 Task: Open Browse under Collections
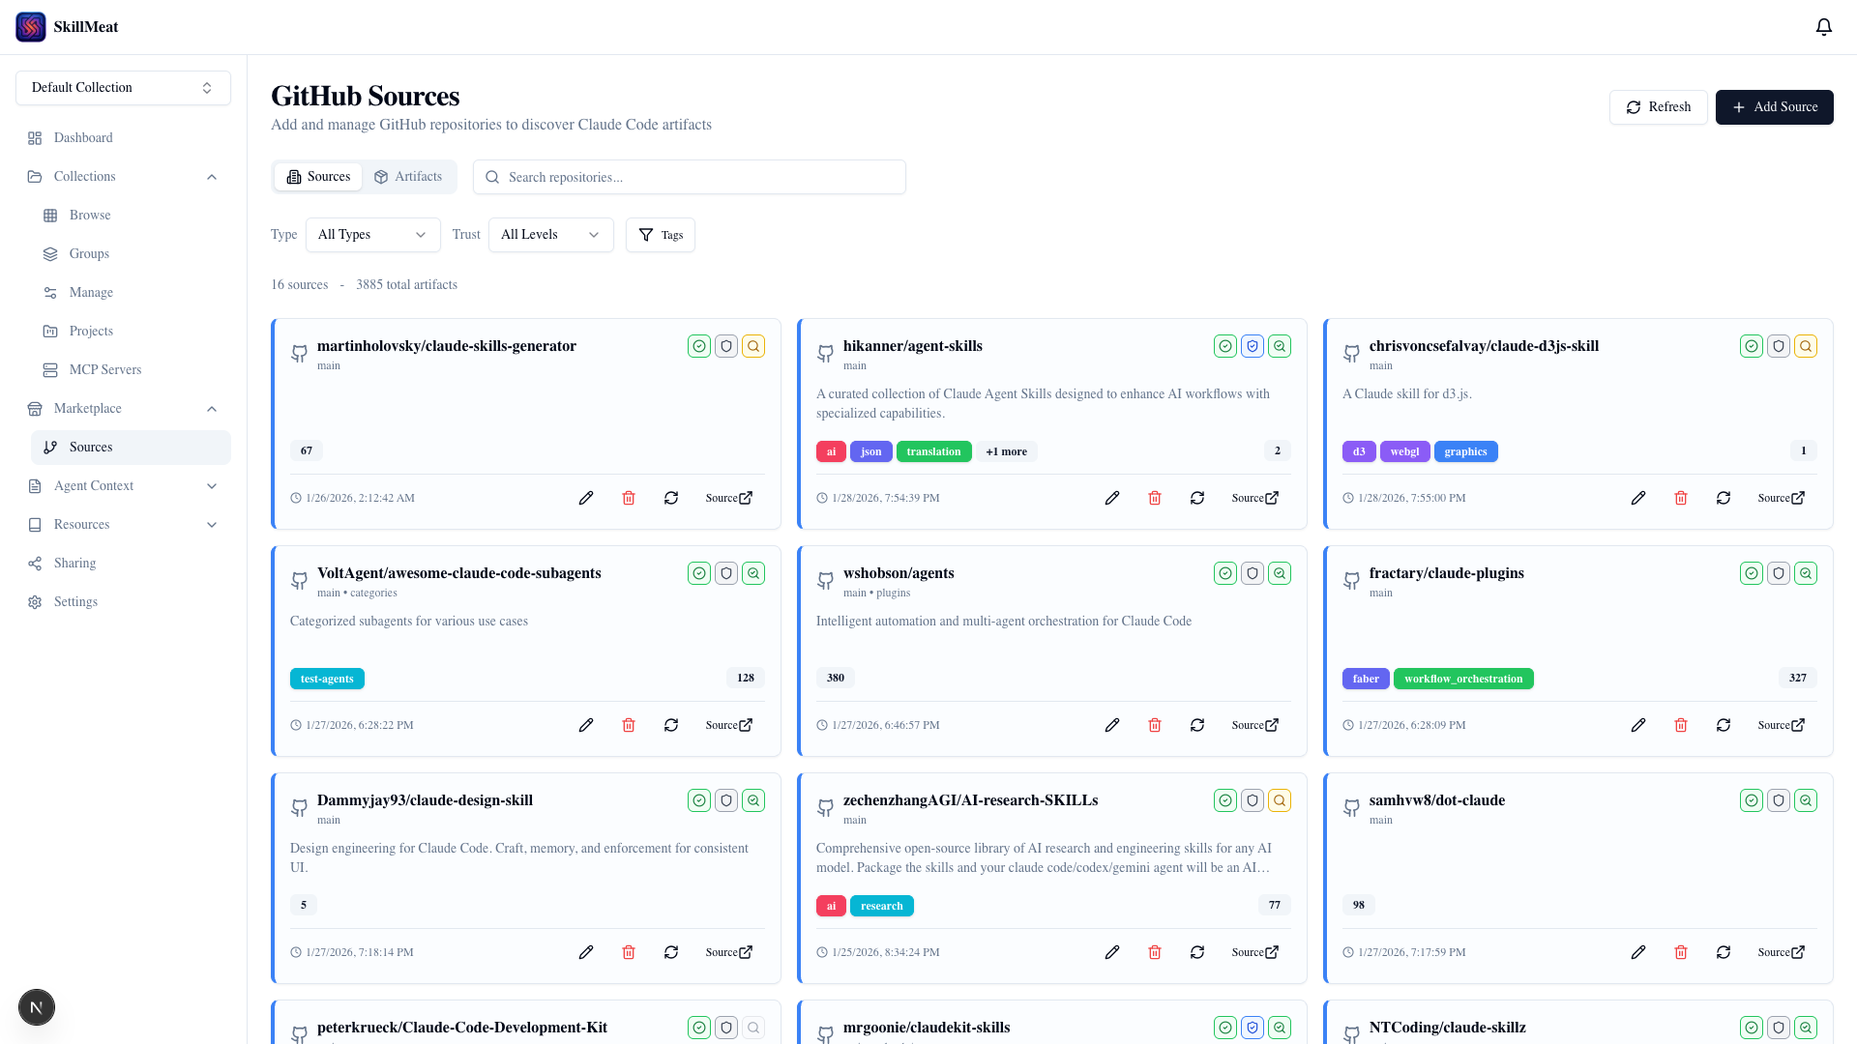pyautogui.click(x=131, y=216)
